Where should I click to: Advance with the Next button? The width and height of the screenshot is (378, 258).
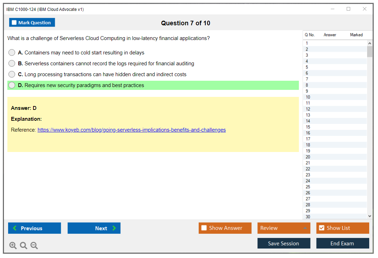coord(94,228)
